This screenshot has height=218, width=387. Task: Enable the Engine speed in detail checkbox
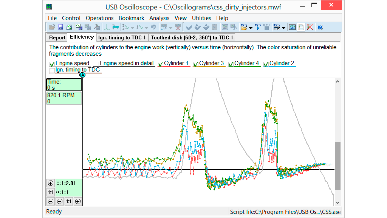[96, 64]
